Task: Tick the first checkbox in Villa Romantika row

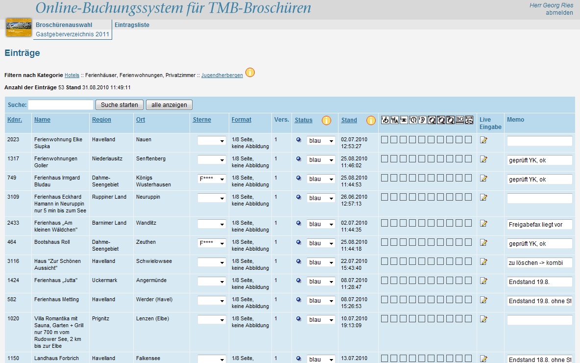Action: click(385, 319)
